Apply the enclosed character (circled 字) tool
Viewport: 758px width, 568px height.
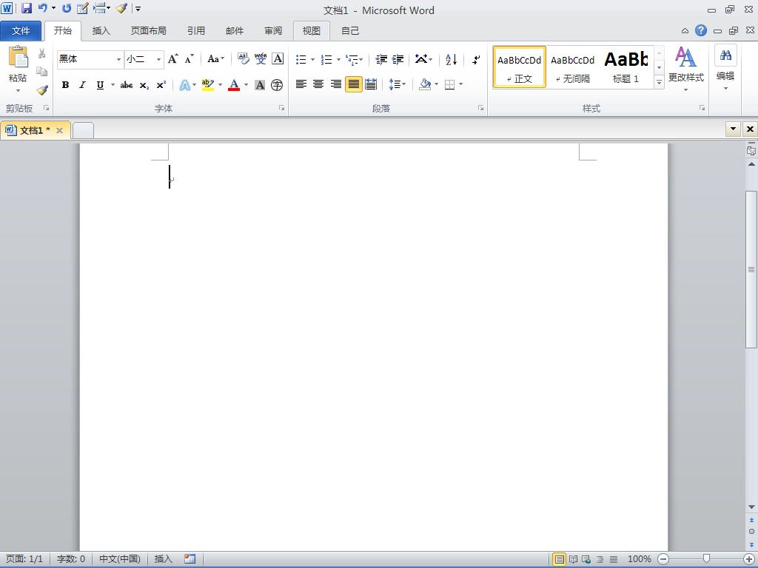(277, 85)
